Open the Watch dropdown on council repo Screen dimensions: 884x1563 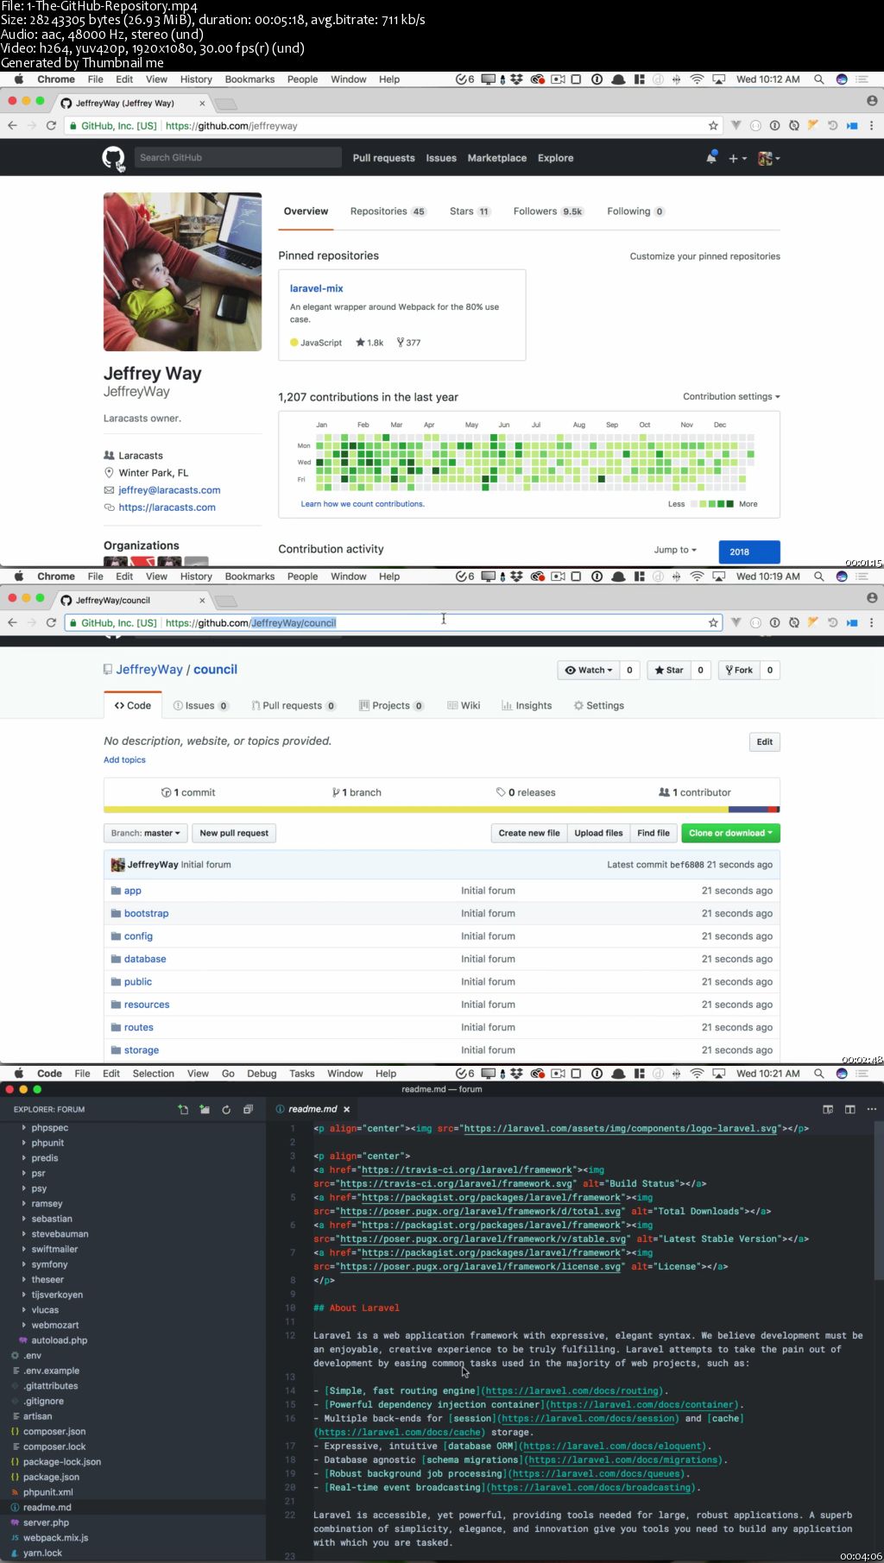tap(589, 670)
